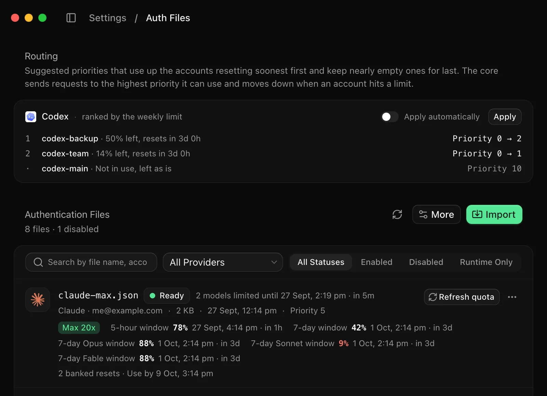The height and width of the screenshot is (396, 547).
Task: Toggle the sidebar panel icon
Action: [x=71, y=18]
